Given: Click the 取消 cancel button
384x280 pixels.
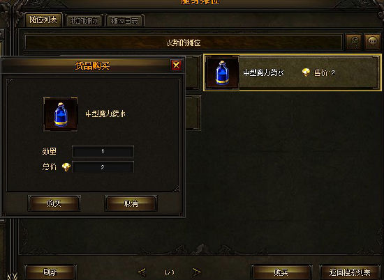Looking at the screenshot, I should pyautogui.click(x=131, y=203).
